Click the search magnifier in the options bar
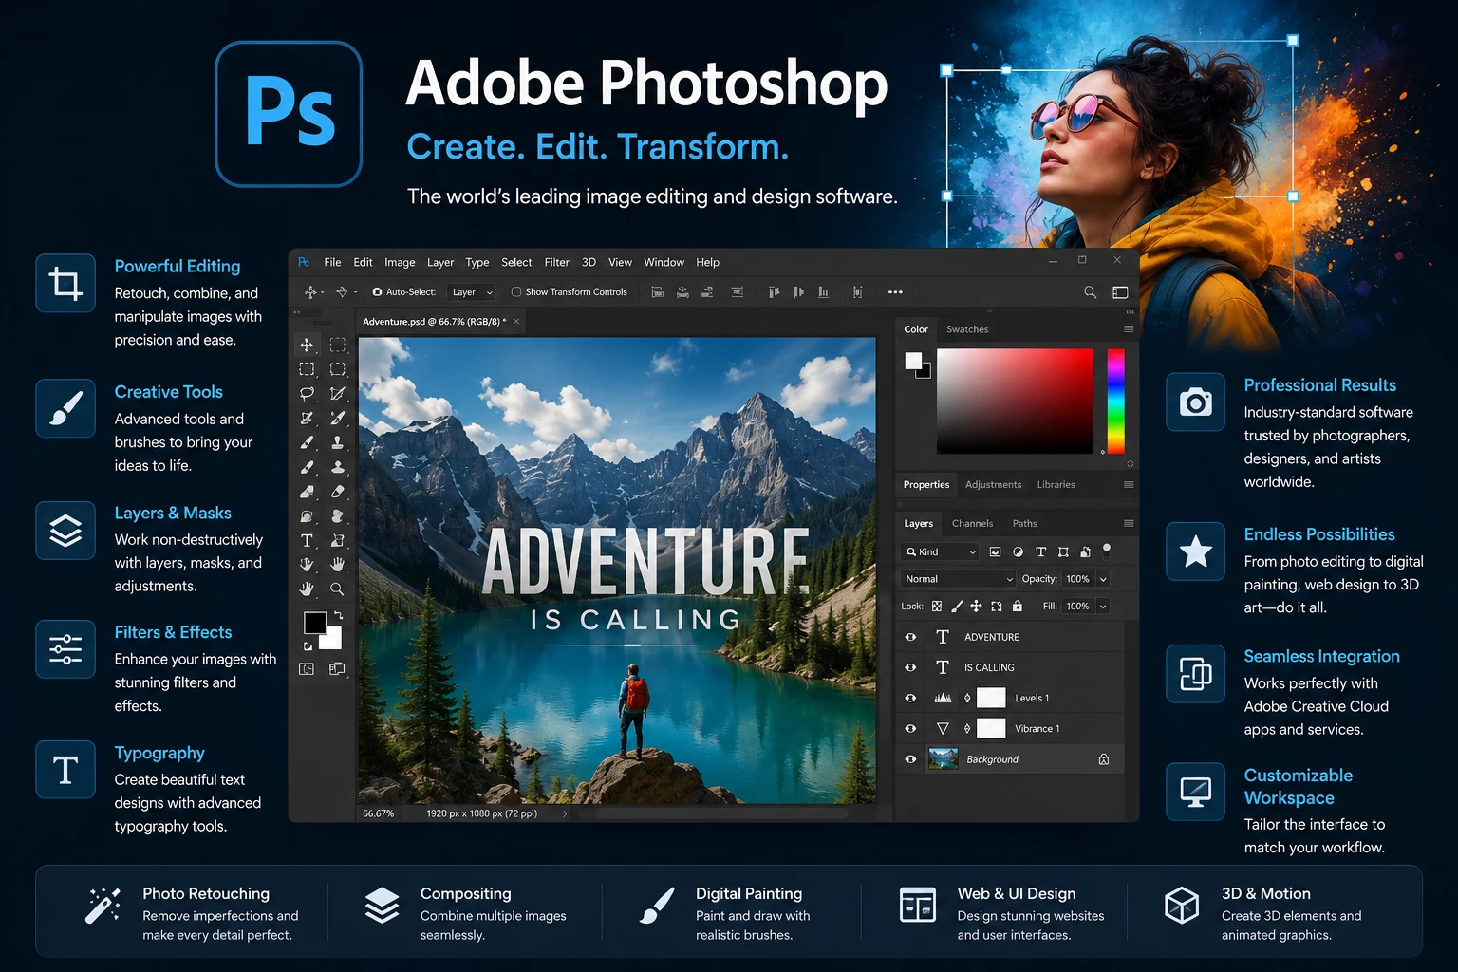 click(x=1090, y=292)
